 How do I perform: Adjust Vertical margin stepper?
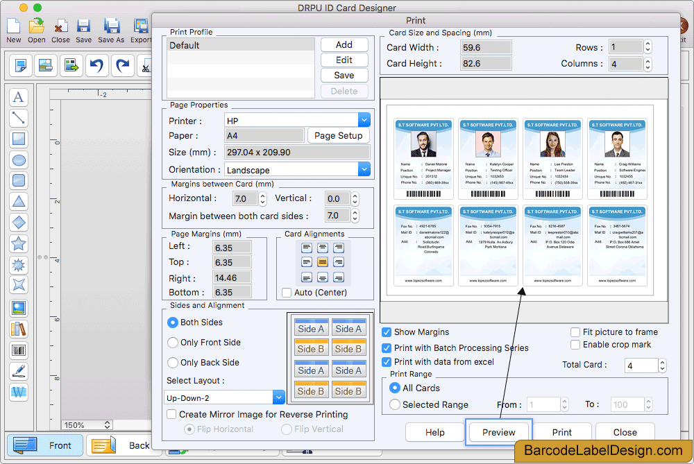click(x=355, y=199)
